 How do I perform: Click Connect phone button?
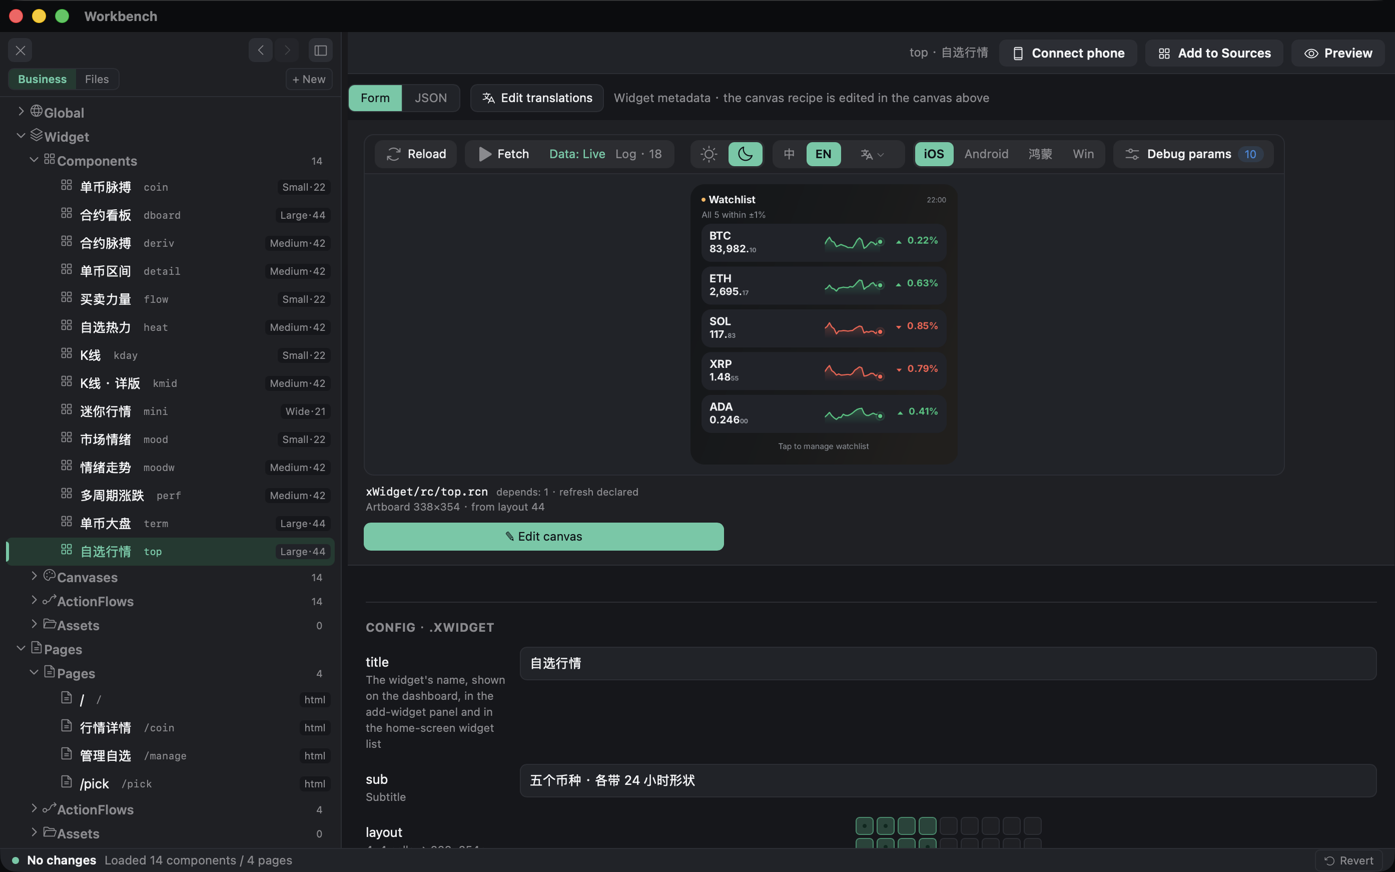point(1068,53)
